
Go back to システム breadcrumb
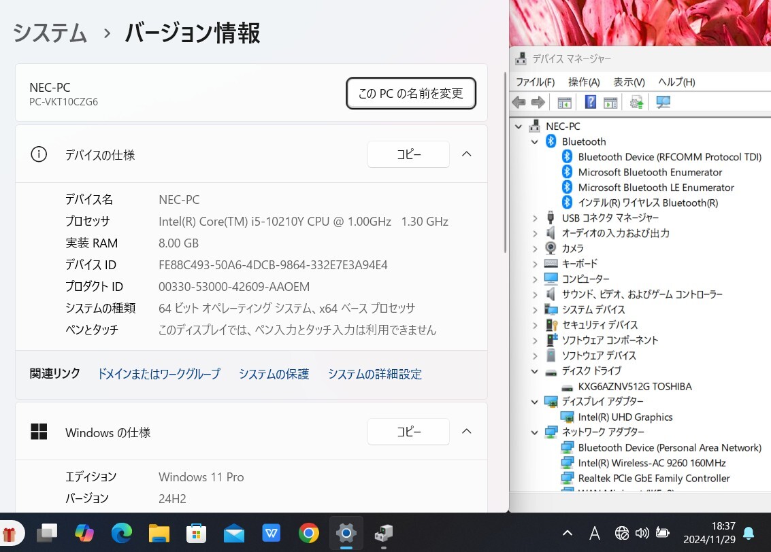[x=50, y=33]
